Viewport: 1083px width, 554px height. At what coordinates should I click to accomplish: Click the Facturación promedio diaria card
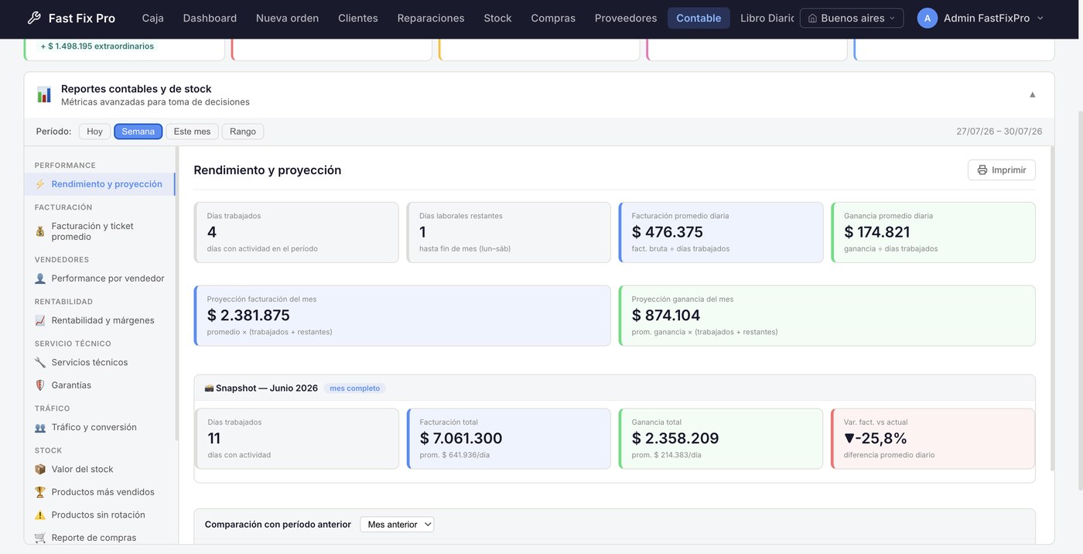[x=721, y=232]
